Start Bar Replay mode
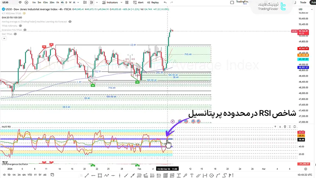This screenshot has width=316, height=178. (153, 3)
